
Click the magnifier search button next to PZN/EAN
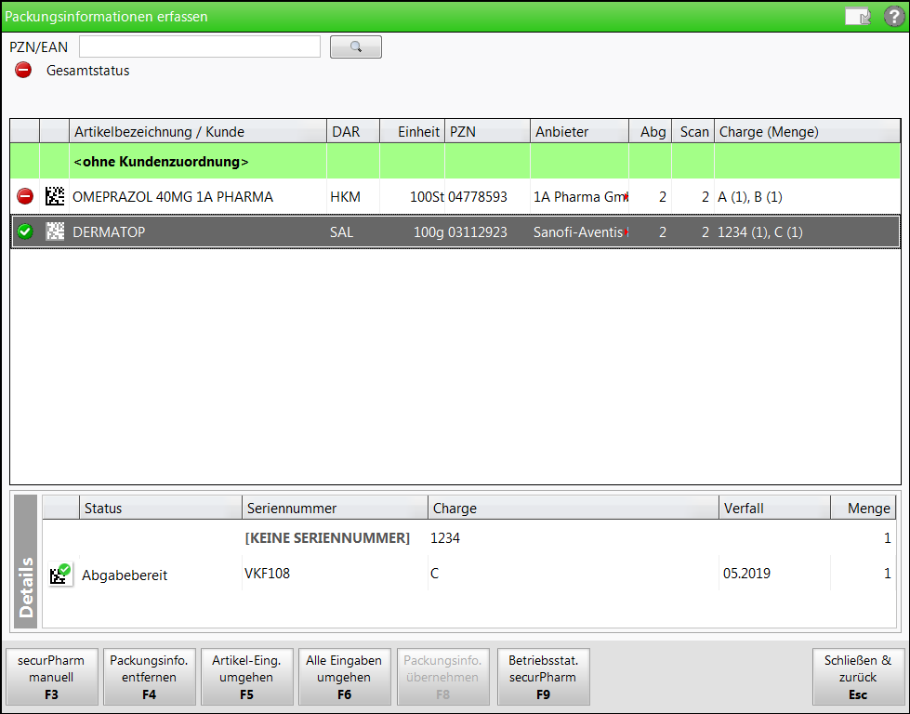(356, 47)
